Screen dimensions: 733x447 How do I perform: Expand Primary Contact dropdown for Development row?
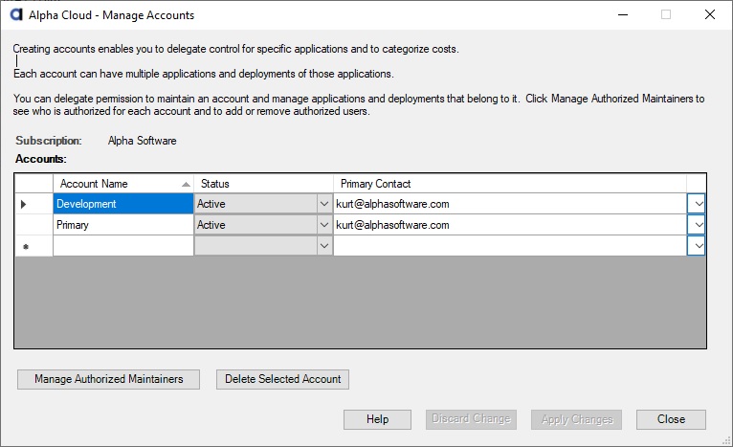click(696, 204)
